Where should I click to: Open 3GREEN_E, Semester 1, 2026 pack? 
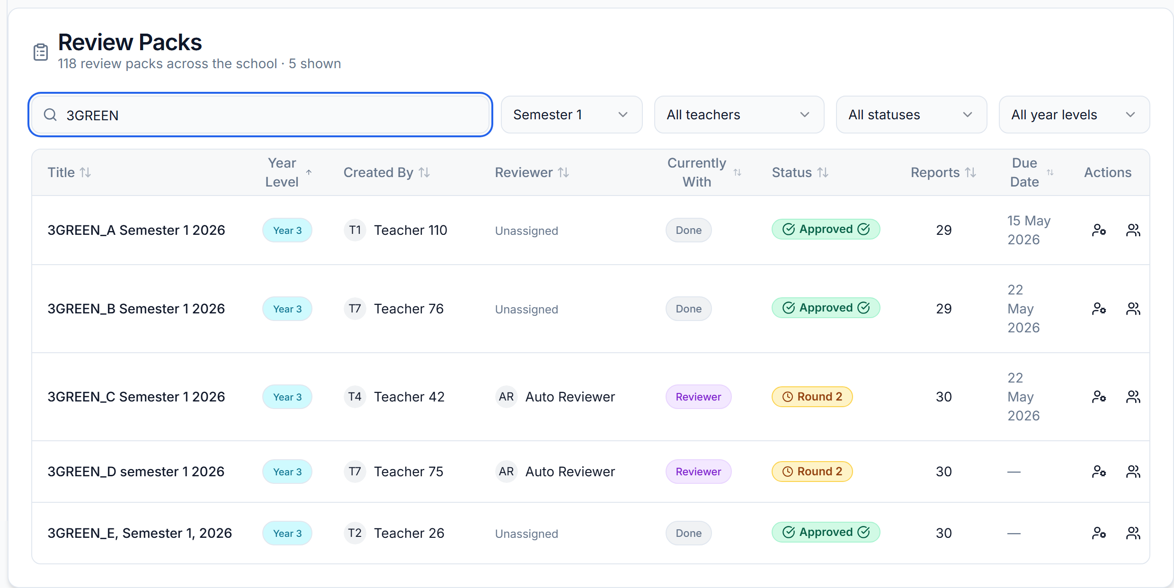pyautogui.click(x=140, y=533)
